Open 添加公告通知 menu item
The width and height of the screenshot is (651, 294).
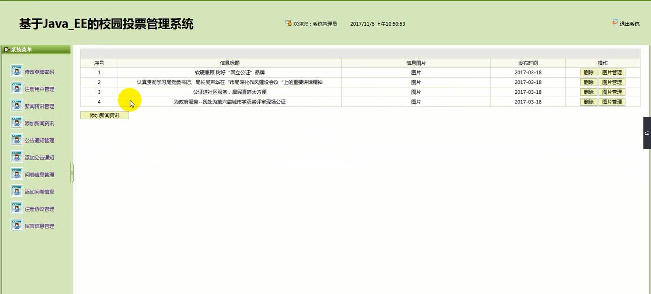point(40,158)
